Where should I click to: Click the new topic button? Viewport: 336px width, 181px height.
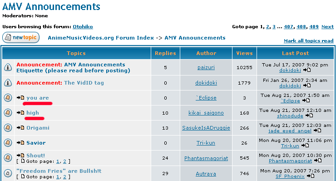(x=21, y=37)
